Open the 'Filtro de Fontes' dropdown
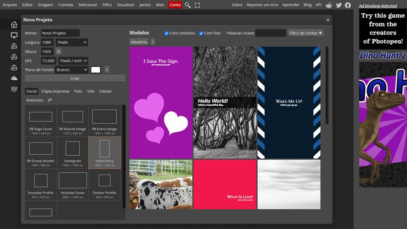 pos(306,33)
